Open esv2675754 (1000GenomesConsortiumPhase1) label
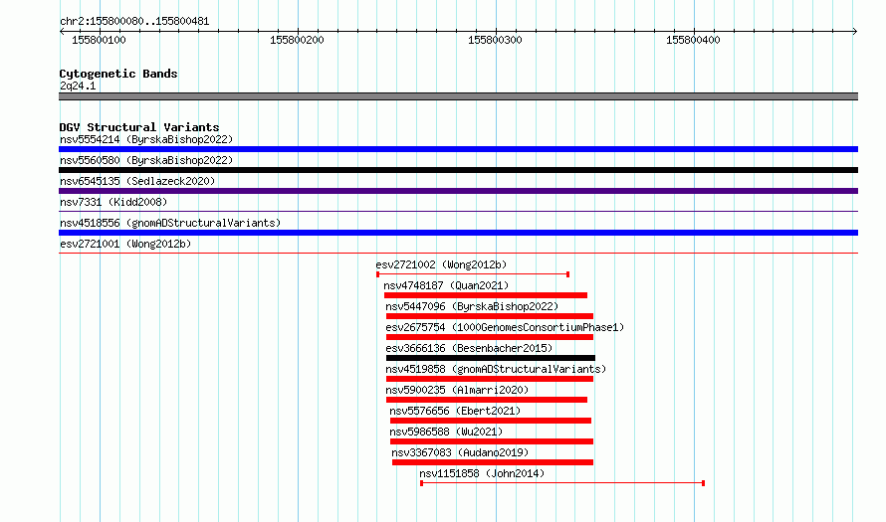 505,327
